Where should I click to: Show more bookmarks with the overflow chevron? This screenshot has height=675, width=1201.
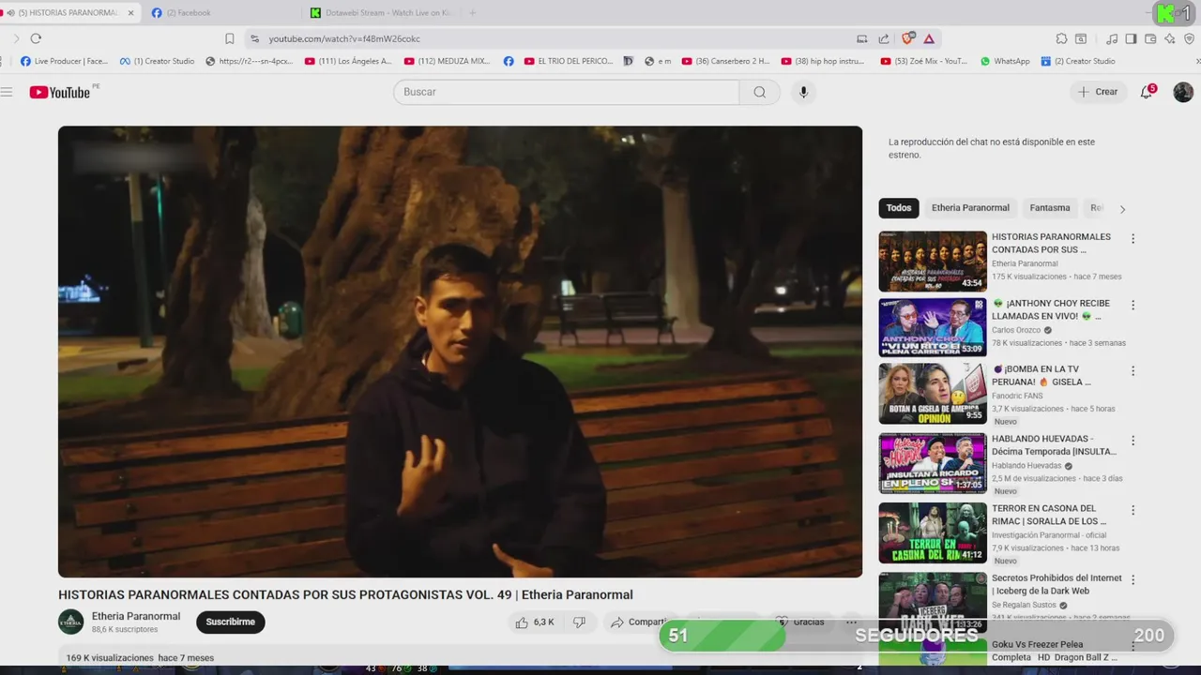pyautogui.click(x=1197, y=61)
